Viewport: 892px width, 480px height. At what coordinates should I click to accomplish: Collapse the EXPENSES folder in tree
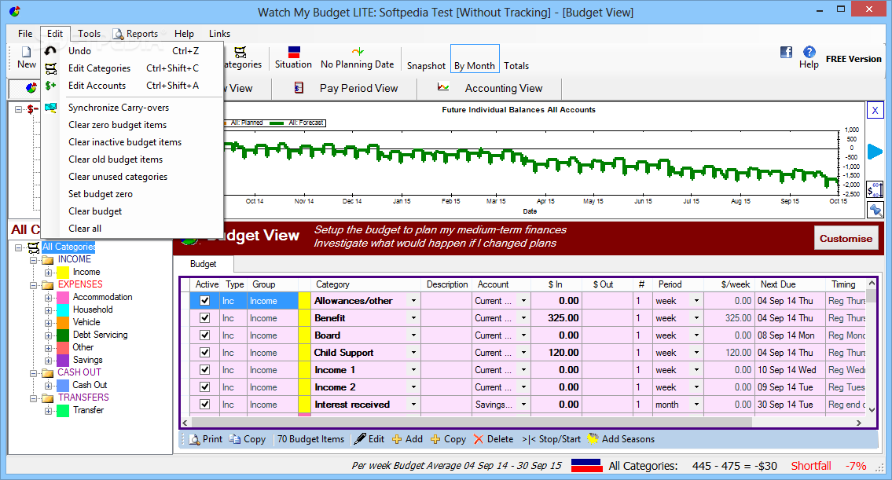click(34, 285)
